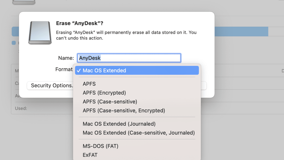Viewport: 284px width, 160px height.
Task: Click the Format label in the dialog
Action: pyautogui.click(x=64, y=69)
